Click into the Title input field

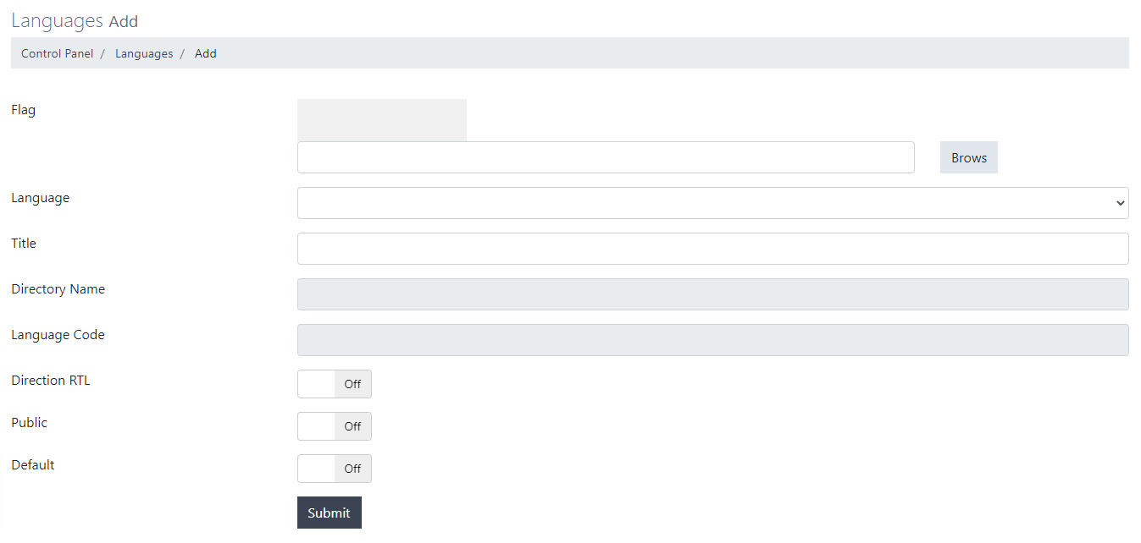click(x=712, y=249)
